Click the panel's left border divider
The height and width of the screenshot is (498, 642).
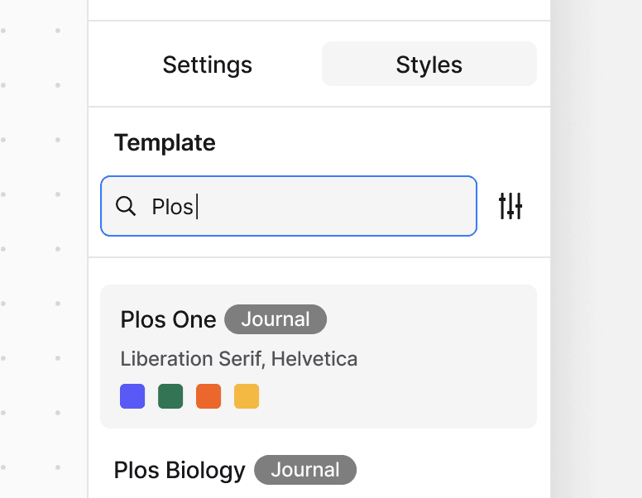(x=88, y=249)
